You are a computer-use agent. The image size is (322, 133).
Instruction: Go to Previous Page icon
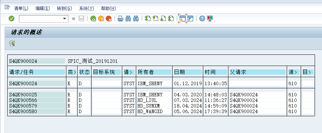tap(155, 19)
